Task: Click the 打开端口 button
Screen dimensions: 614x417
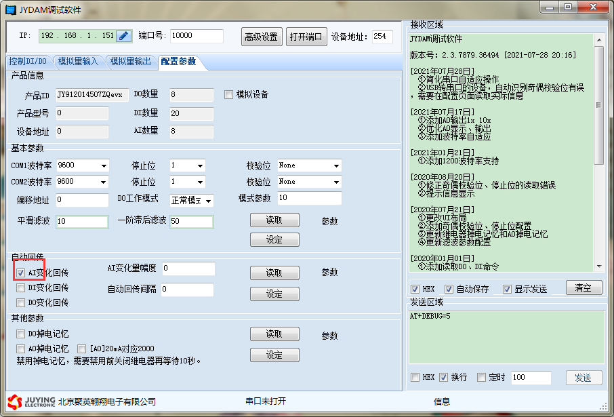Action: click(x=306, y=37)
